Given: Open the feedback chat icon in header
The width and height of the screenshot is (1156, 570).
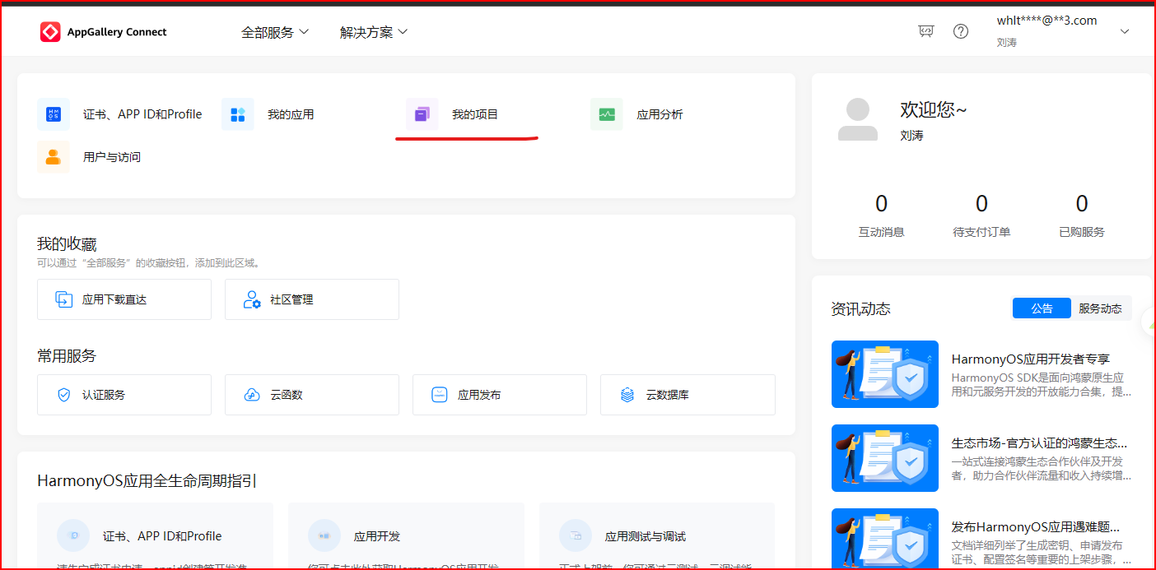Looking at the screenshot, I should coord(926,31).
